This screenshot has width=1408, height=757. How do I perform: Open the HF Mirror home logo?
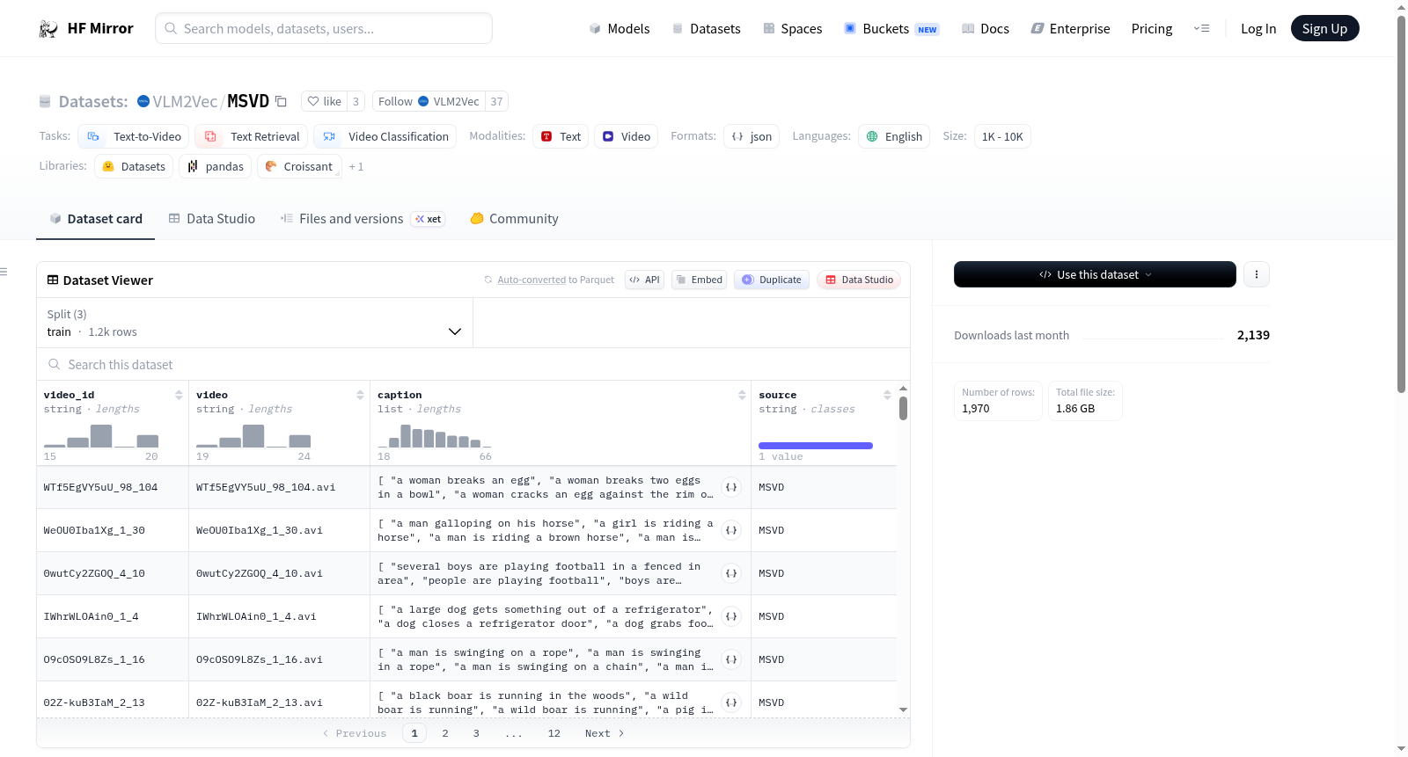(86, 28)
